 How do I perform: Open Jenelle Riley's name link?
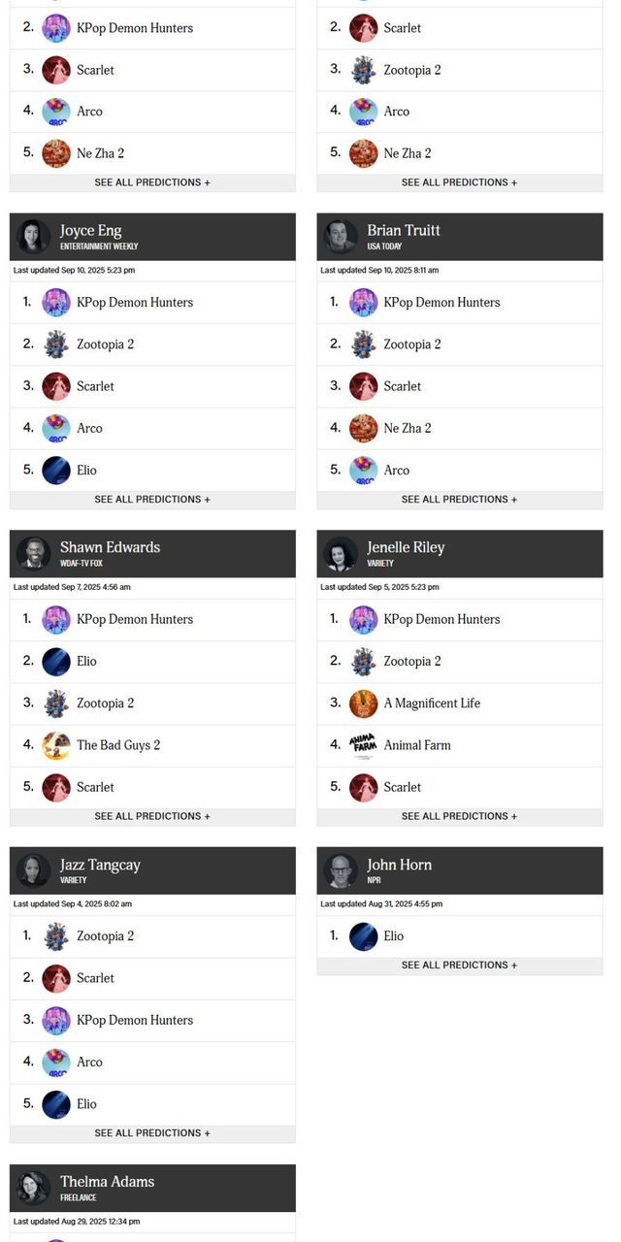[x=406, y=547]
